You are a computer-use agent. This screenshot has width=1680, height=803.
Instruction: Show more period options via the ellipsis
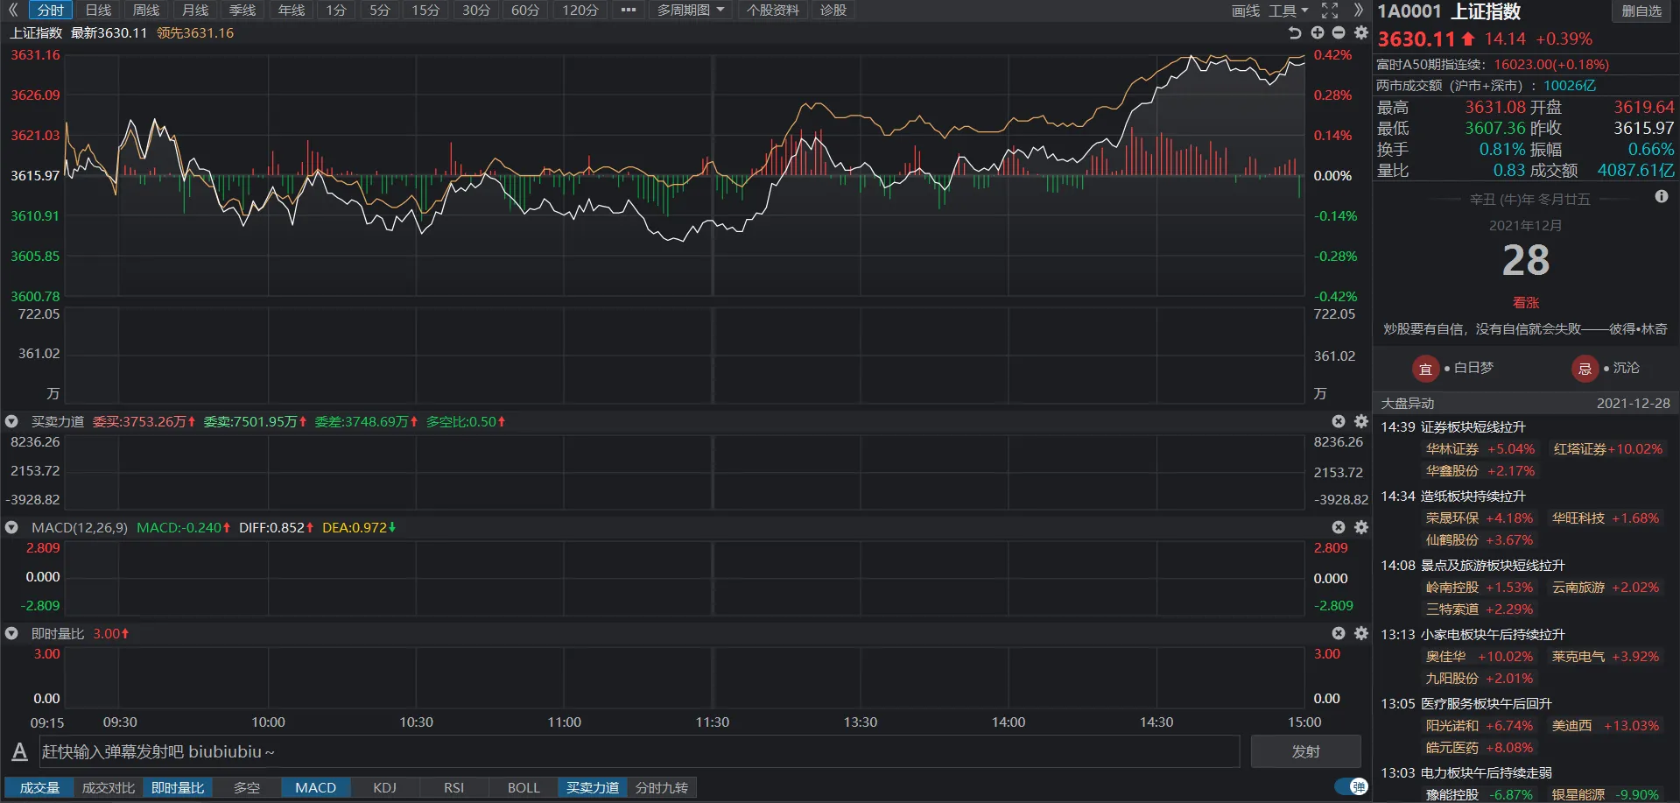pos(628,11)
